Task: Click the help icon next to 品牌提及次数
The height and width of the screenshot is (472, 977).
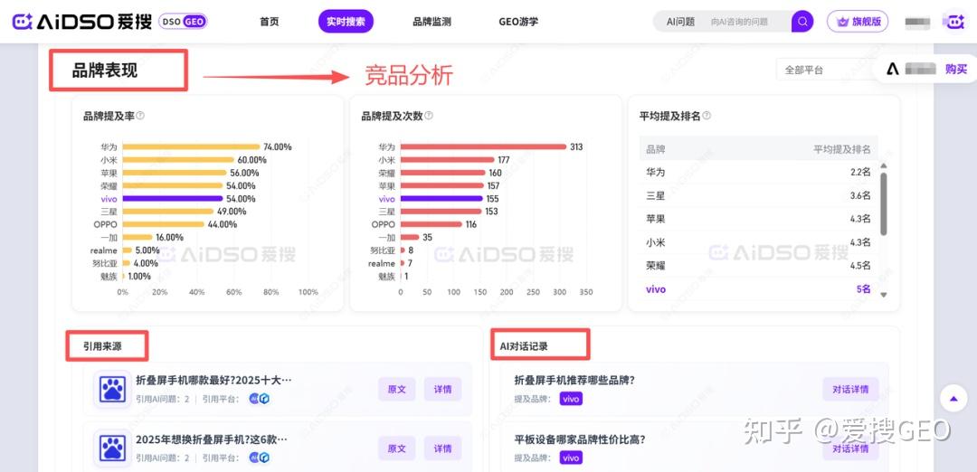Action: [x=429, y=116]
